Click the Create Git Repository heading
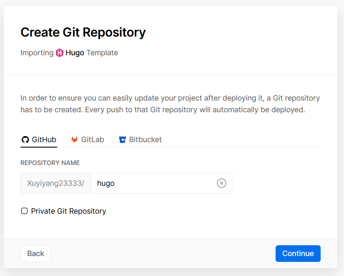The image size is (344, 276). click(83, 32)
